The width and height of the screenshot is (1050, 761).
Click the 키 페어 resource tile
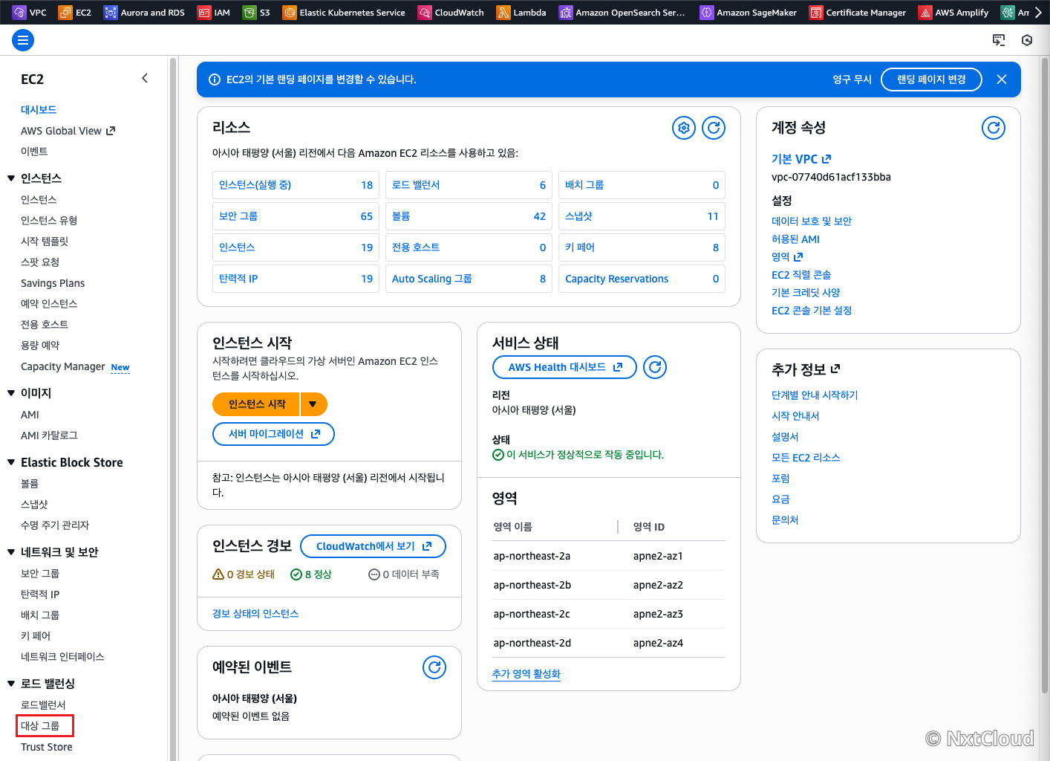(642, 247)
